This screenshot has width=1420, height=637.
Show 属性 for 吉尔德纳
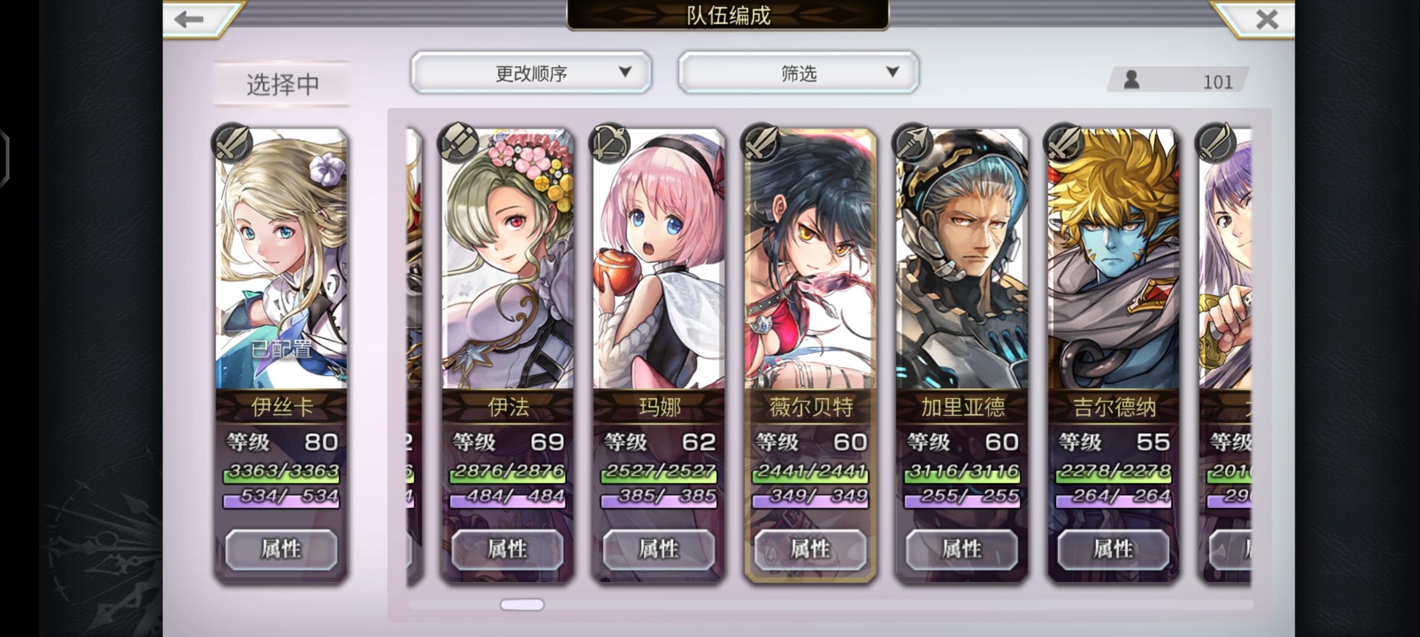1113,549
